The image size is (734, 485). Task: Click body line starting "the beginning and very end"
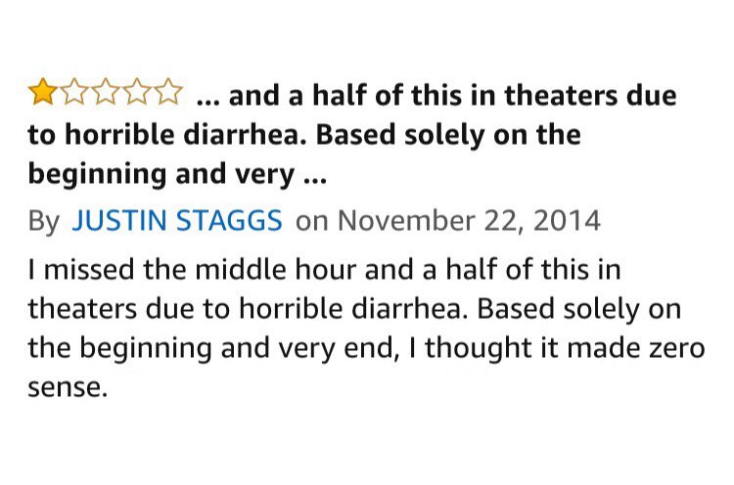tap(366, 348)
